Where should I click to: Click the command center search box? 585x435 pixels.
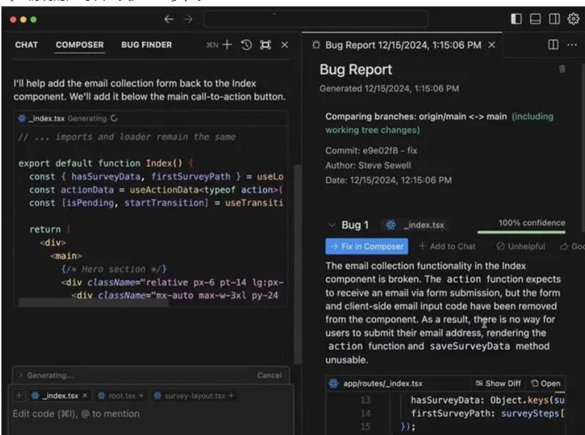[315, 19]
